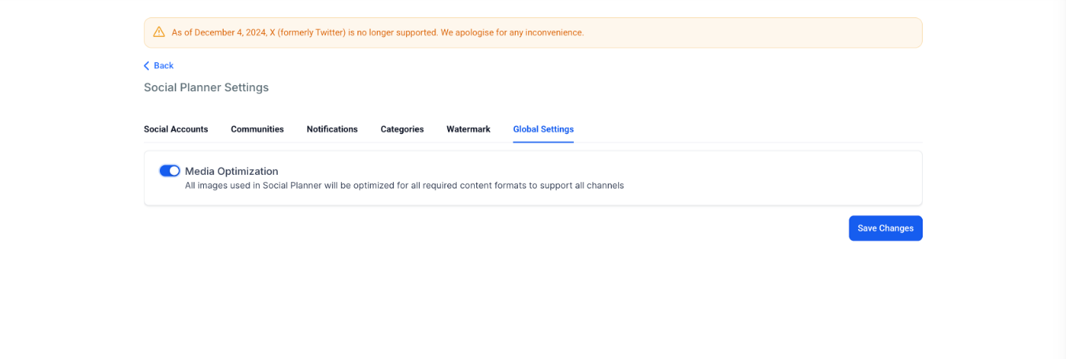
Task: Disable the Media Optimization toggle
Action: pyautogui.click(x=169, y=171)
